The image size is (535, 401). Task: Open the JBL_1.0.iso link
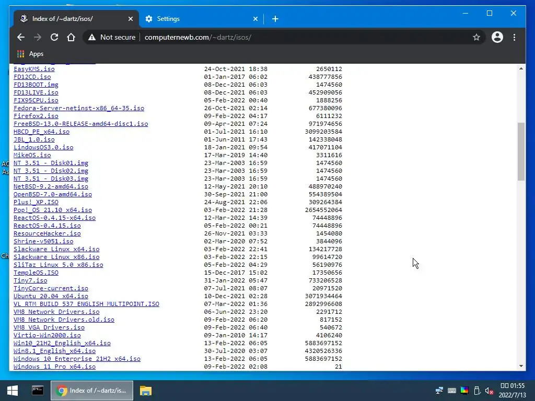[x=34, y=139]
